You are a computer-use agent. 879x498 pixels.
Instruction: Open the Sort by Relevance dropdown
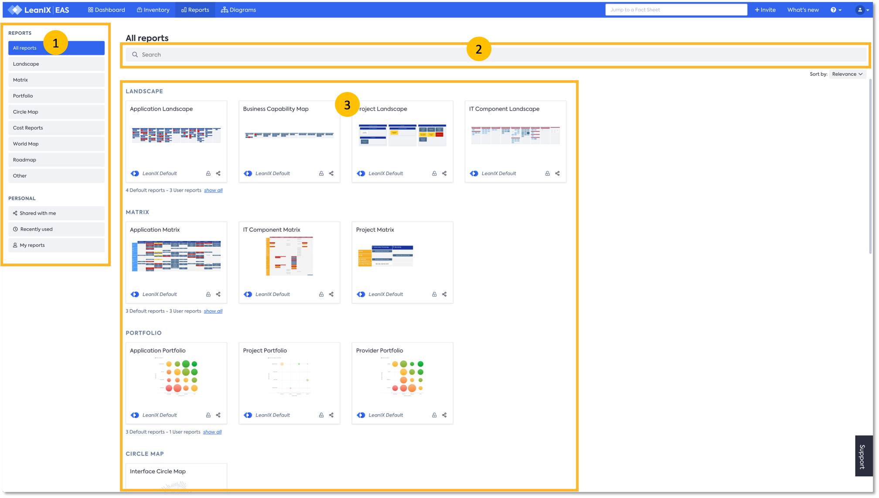847,74
